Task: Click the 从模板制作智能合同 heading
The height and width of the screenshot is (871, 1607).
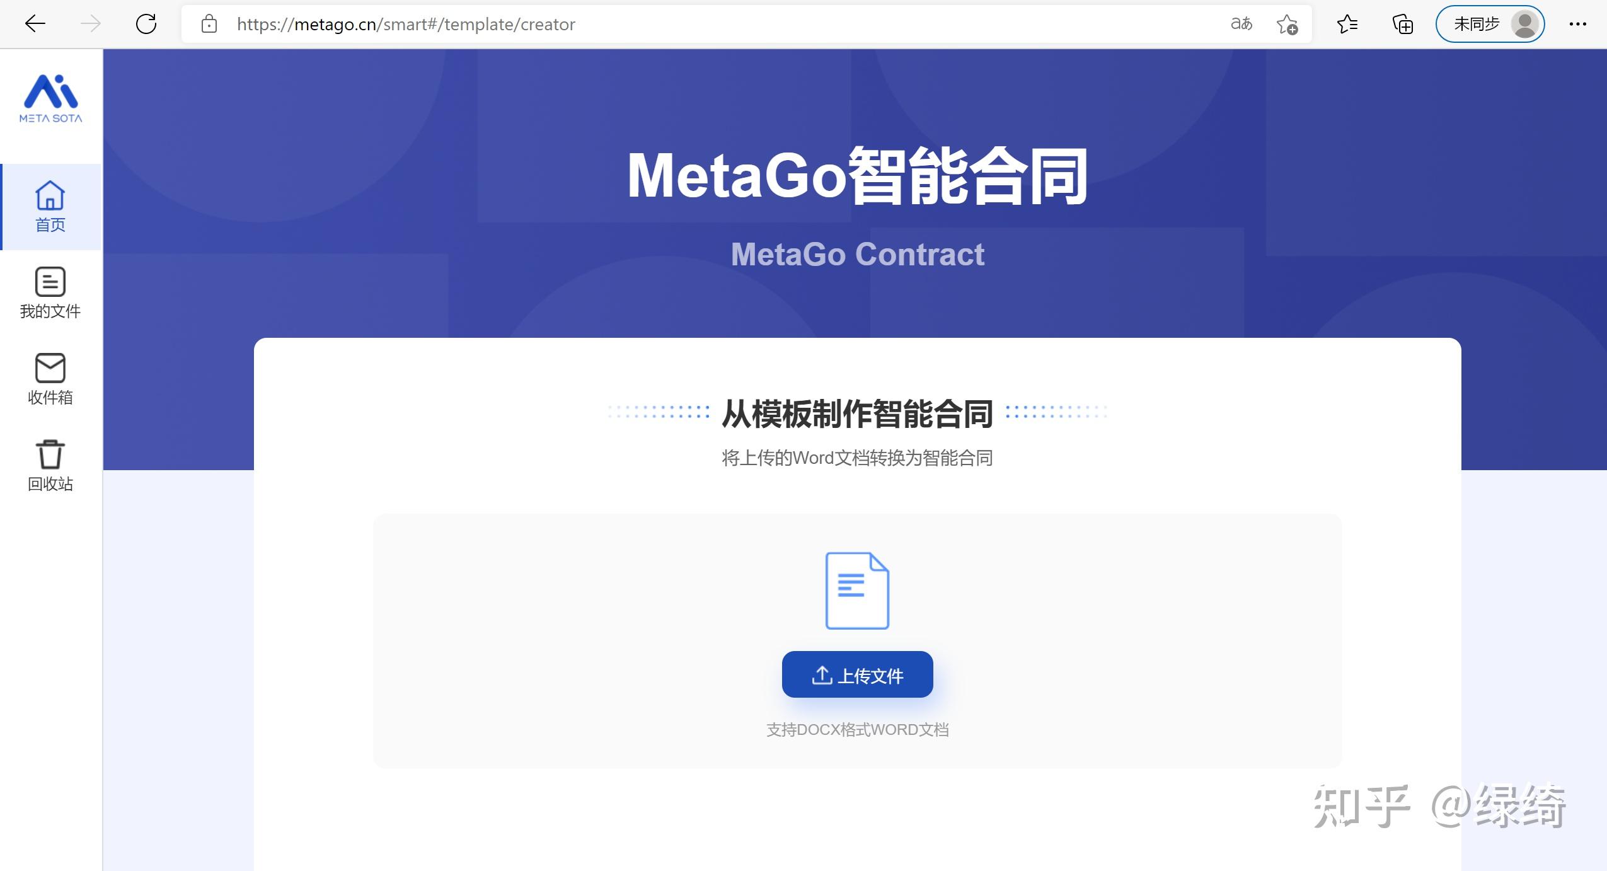Action: [x=857, y=414]
